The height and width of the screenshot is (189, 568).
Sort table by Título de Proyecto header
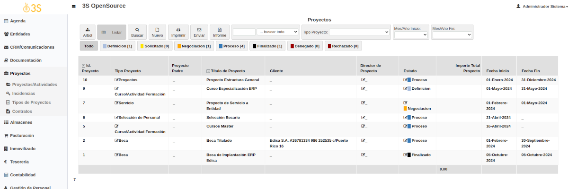[228, 71]
